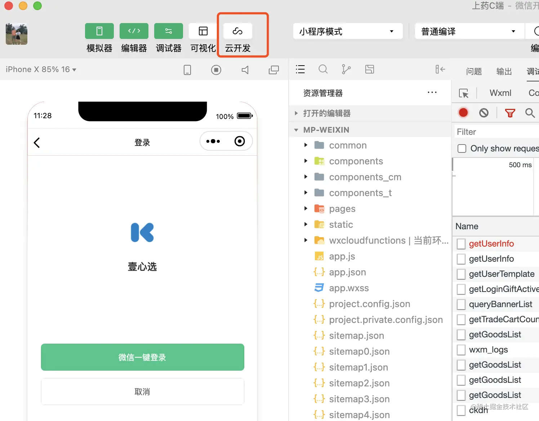Show the file explorer list icon

[300, 69]
